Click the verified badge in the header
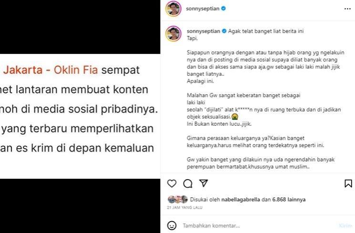The width and height of the screenshot is (355, 233). tap(223, 9)
